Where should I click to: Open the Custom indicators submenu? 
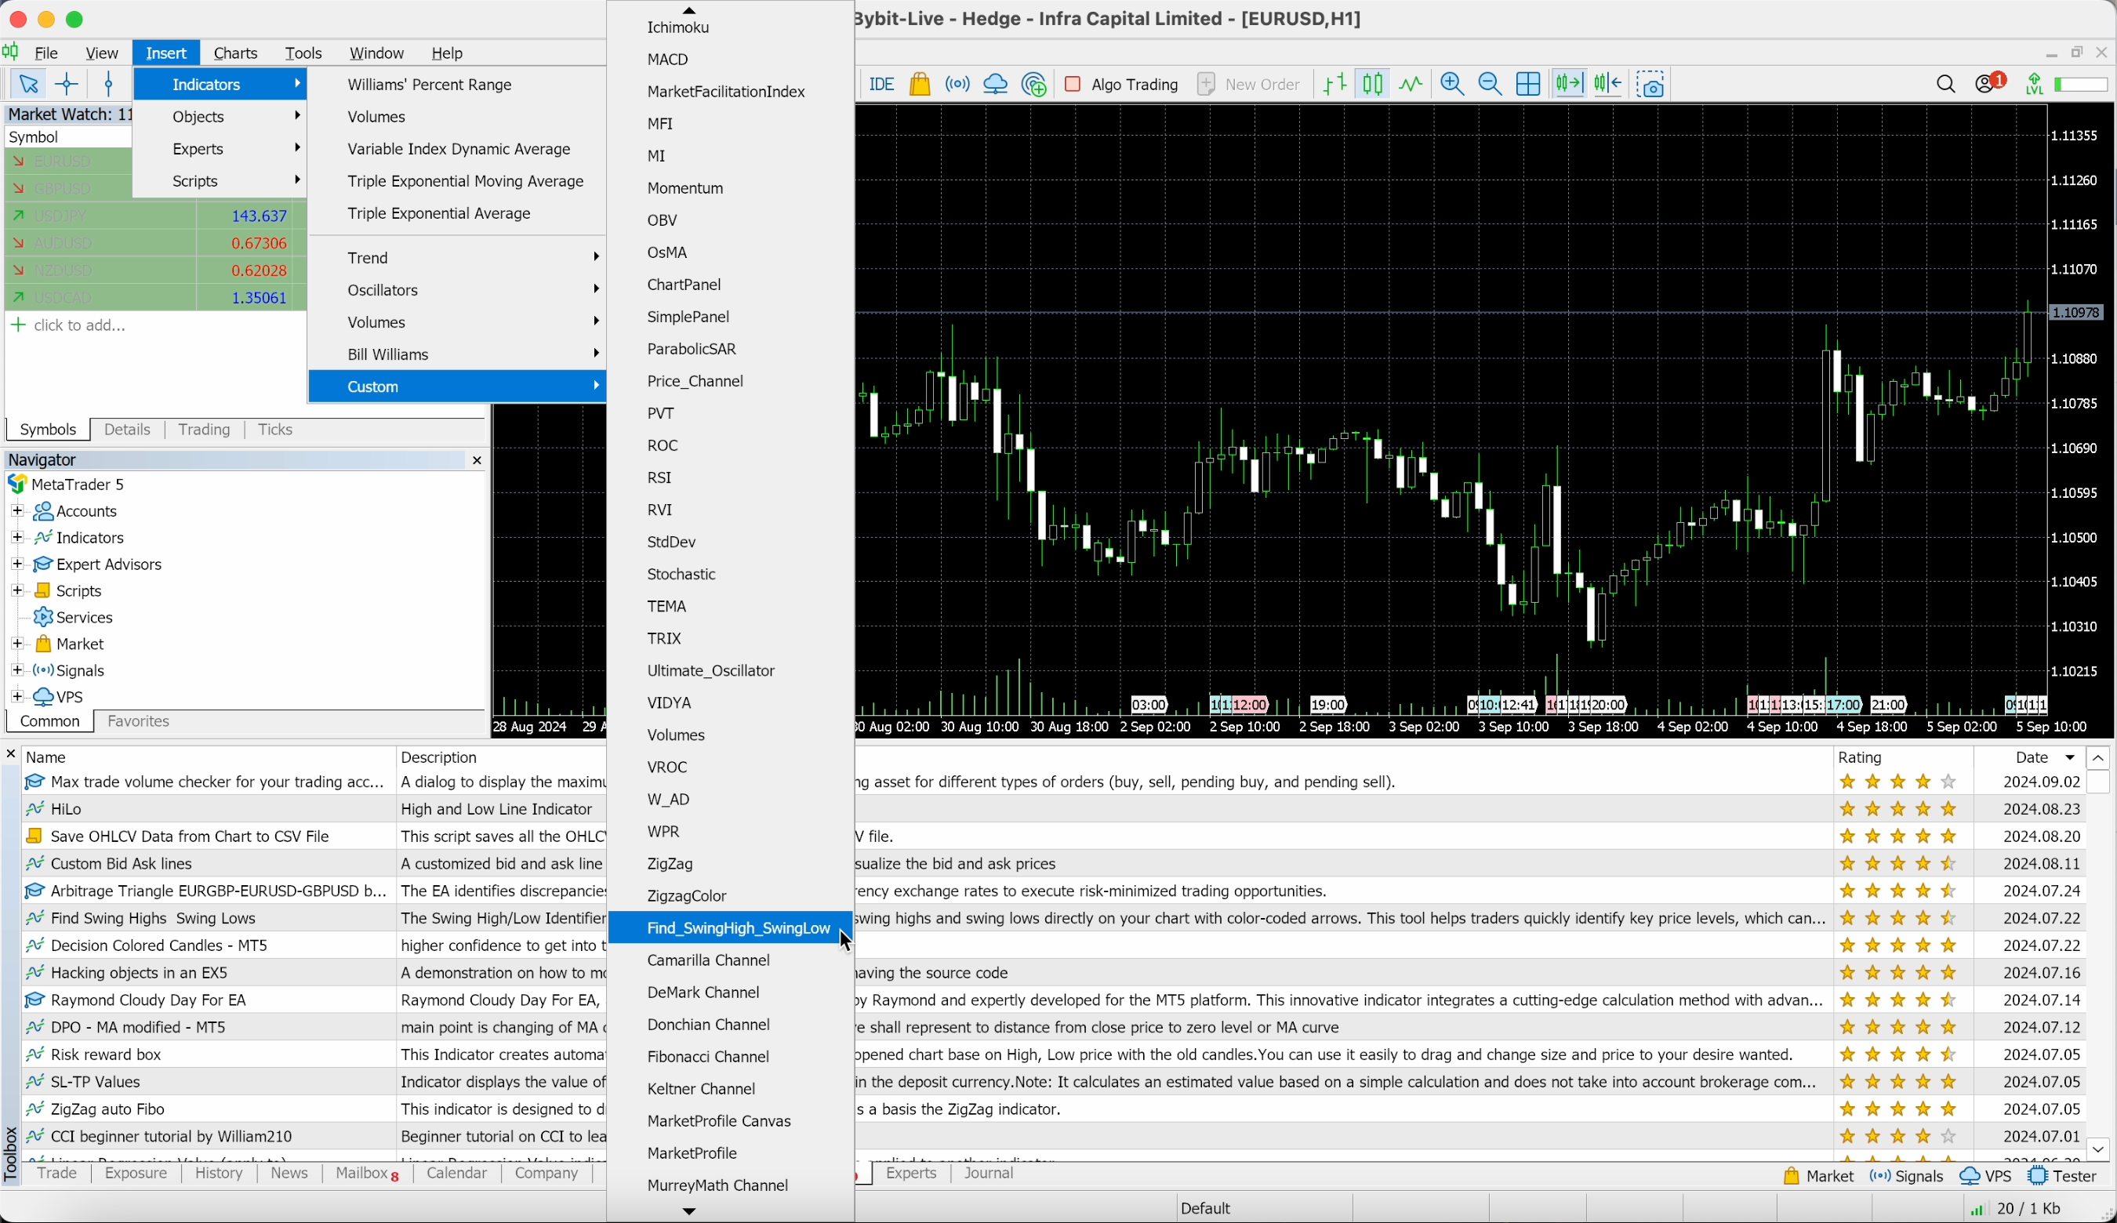(x=372, y=386)
